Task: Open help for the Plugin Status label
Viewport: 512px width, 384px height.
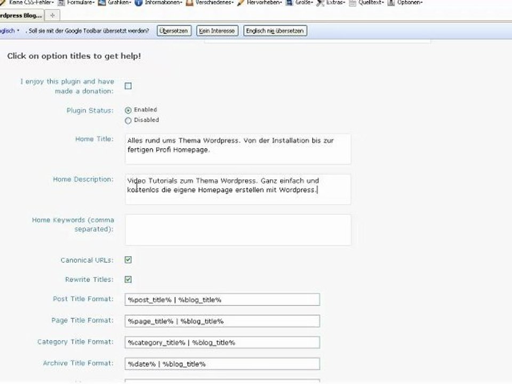Action: point(90,110)
